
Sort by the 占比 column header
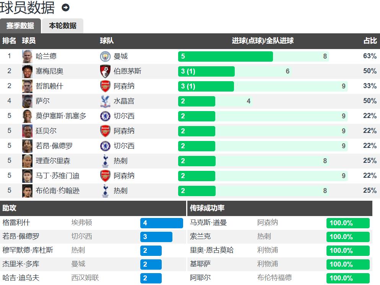coord(370,41)
